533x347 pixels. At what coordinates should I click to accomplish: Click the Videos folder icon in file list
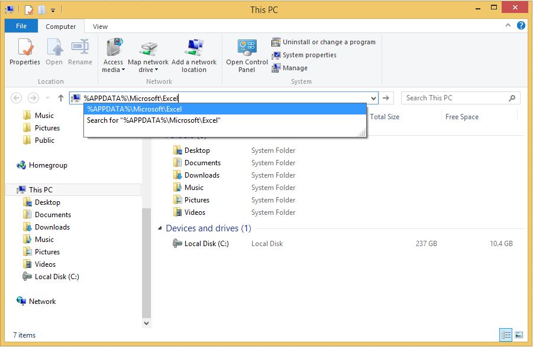click(x=177, y=212)
